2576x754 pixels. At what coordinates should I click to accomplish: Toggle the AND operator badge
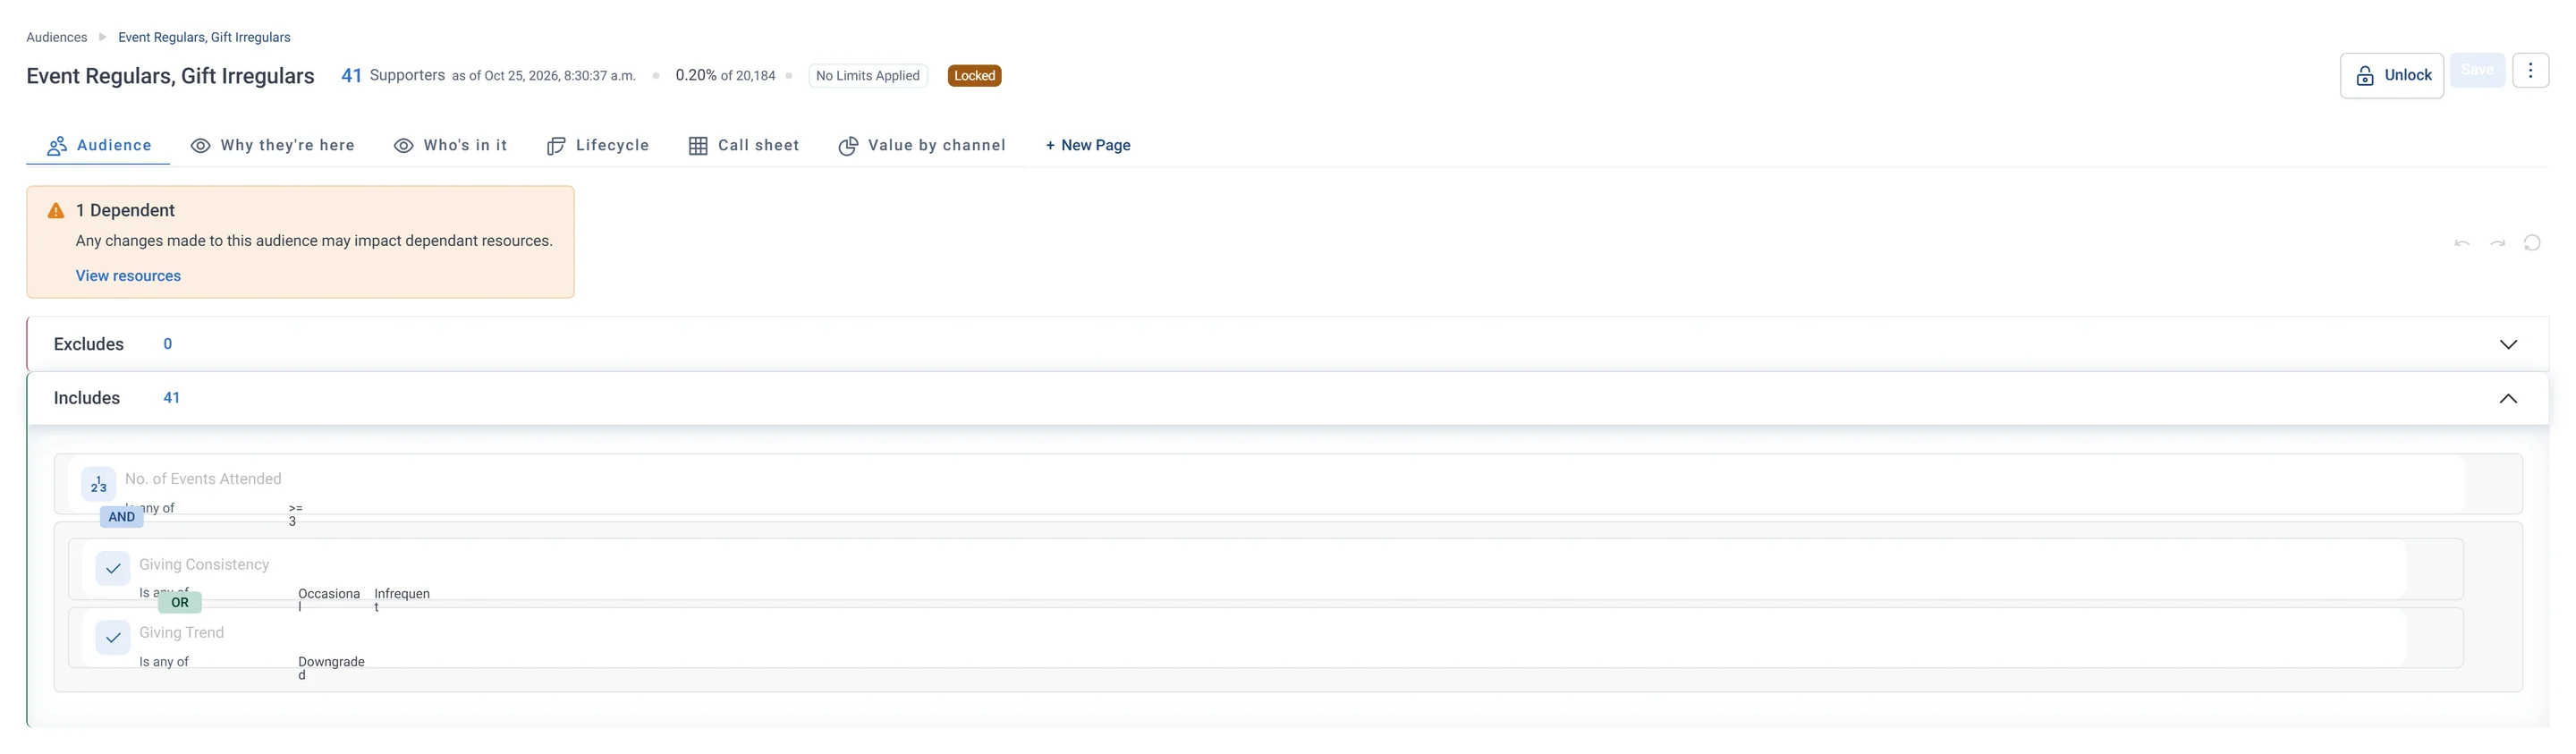click(x=122, y=517)
